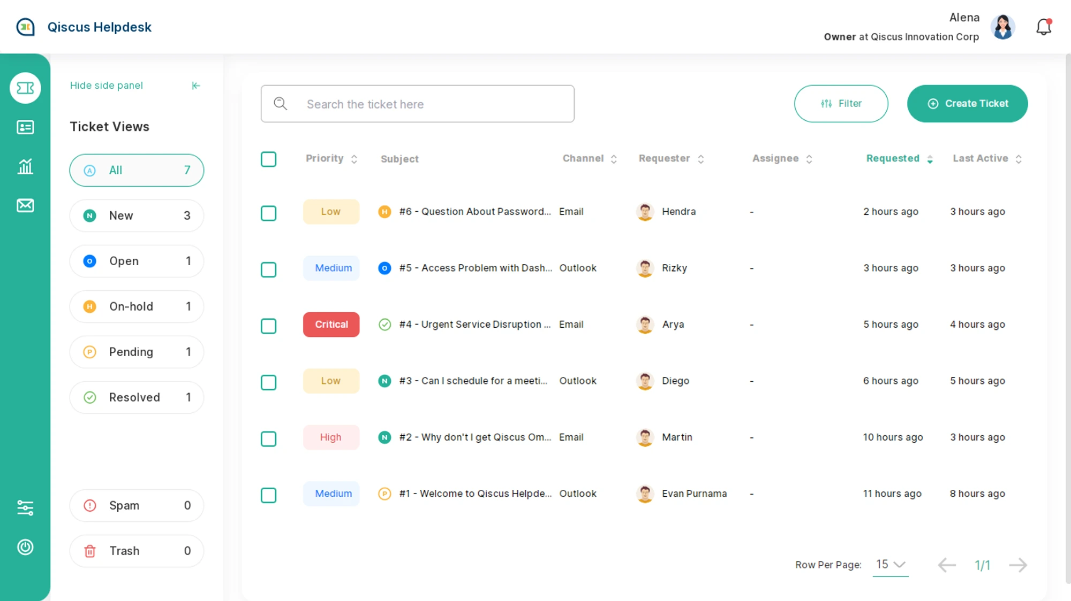Switch to the New ticket view
The width and height of the screenshot is (1071, 601).
point(137,215)
